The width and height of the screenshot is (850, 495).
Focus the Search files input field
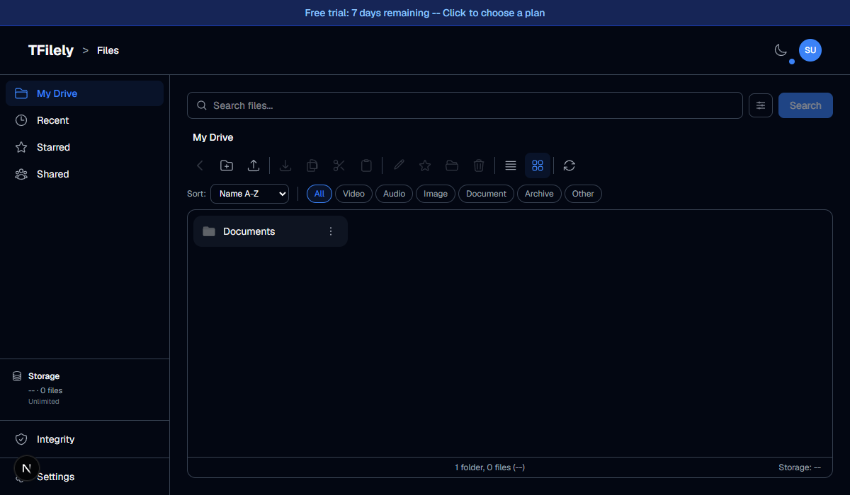(465, 105)
